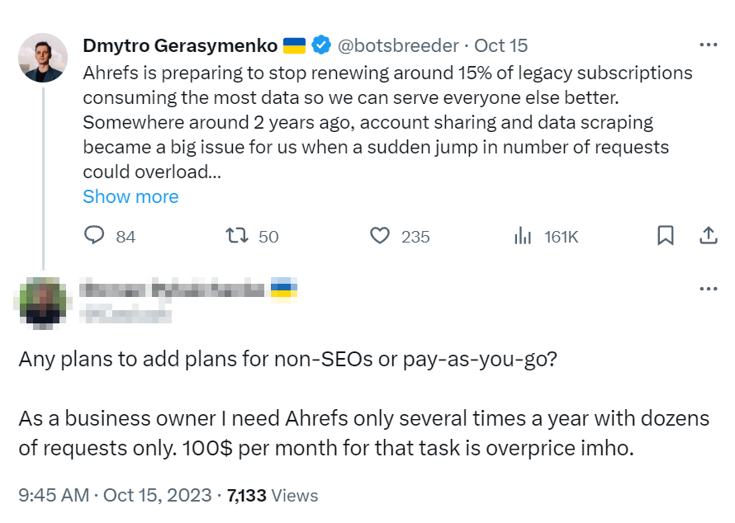Expand the tweet with Show more
Screen dimensions: 735x523
tap(130, 196)
